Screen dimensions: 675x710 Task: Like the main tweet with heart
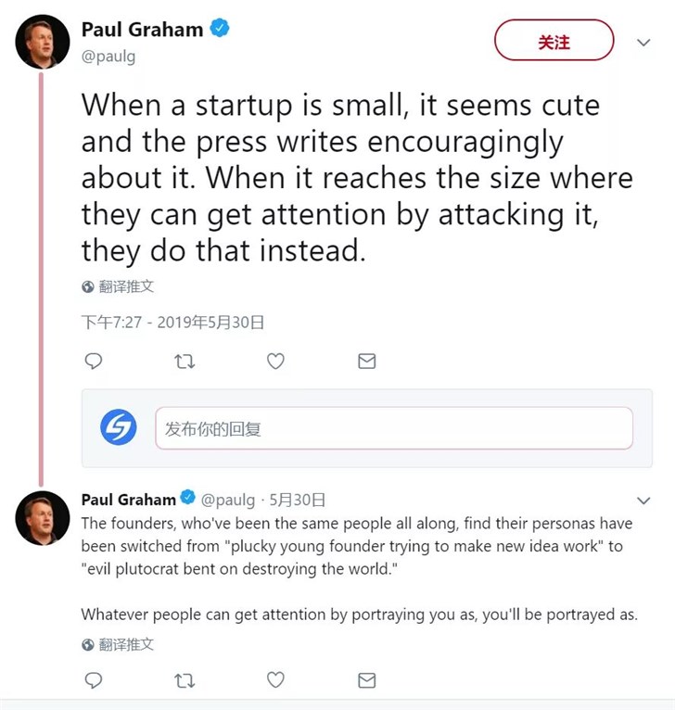275,361
